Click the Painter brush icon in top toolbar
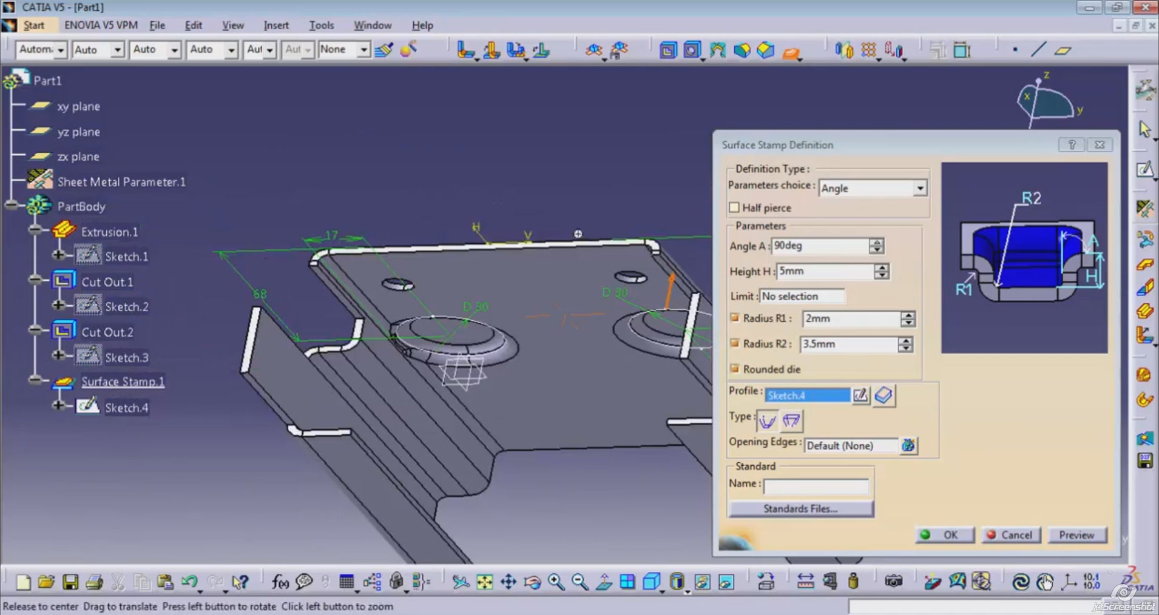 pyautogui.click(x=384, y=50)
